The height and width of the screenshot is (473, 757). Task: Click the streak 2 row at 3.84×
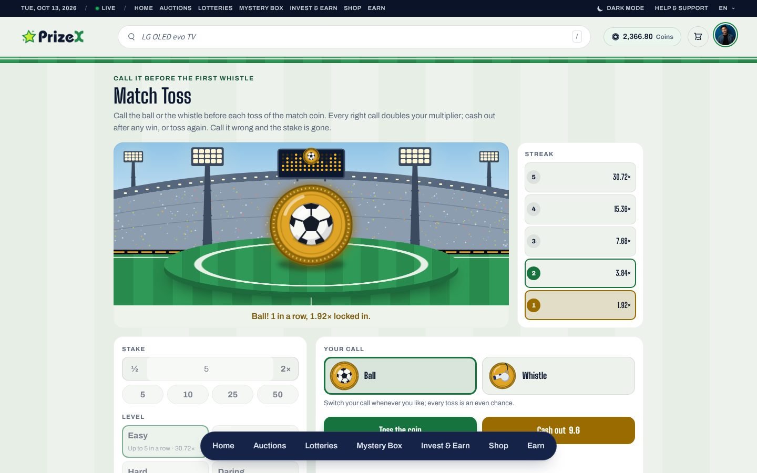580,273
